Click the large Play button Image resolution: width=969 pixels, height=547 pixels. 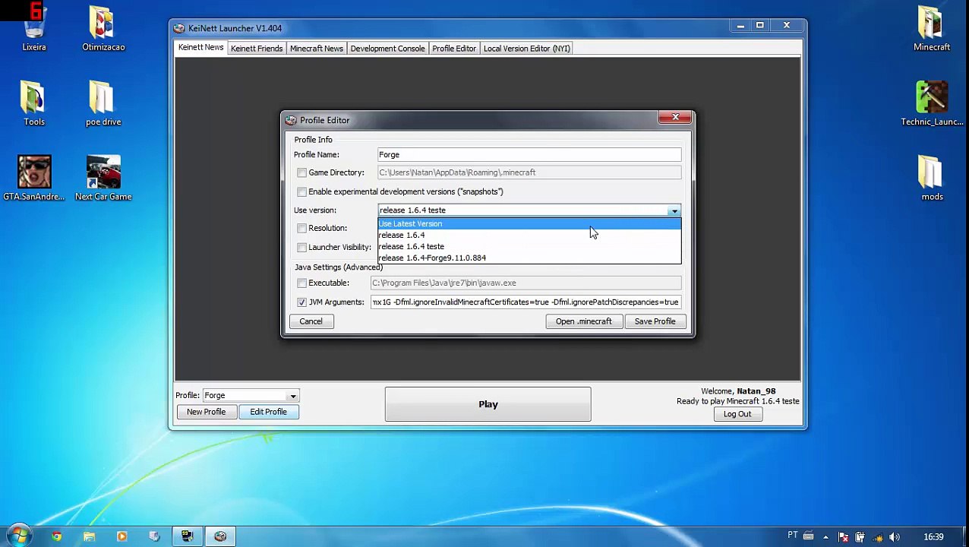point(488,404)
